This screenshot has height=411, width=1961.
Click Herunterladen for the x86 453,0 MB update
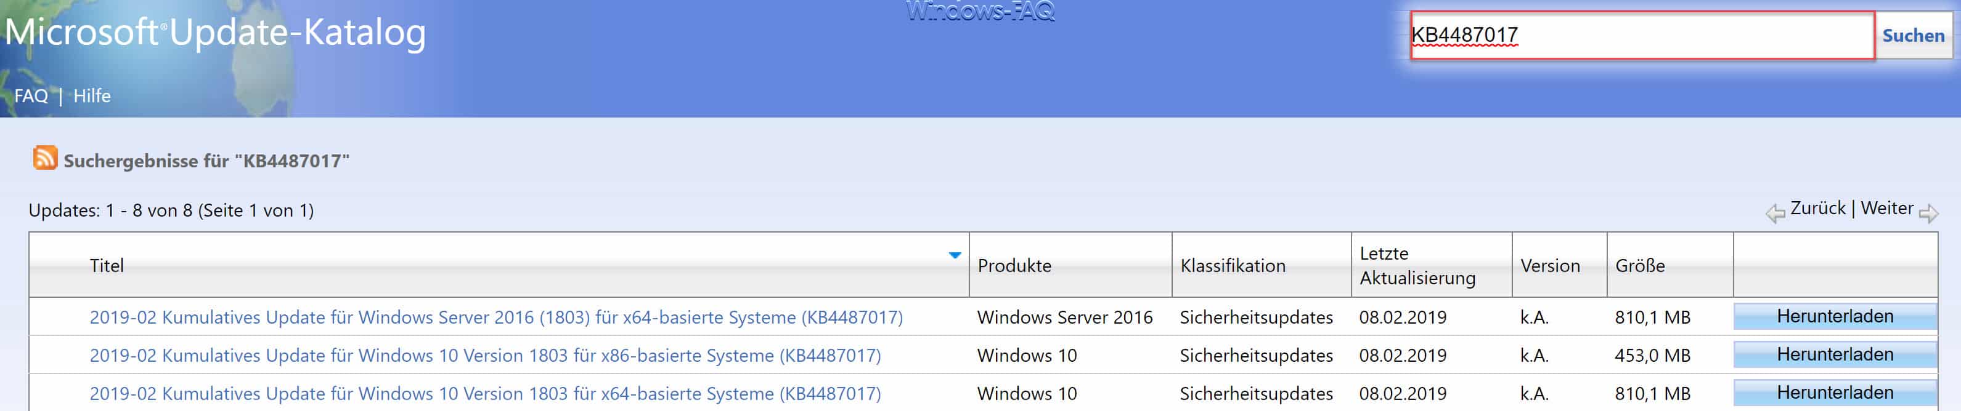1835,354
